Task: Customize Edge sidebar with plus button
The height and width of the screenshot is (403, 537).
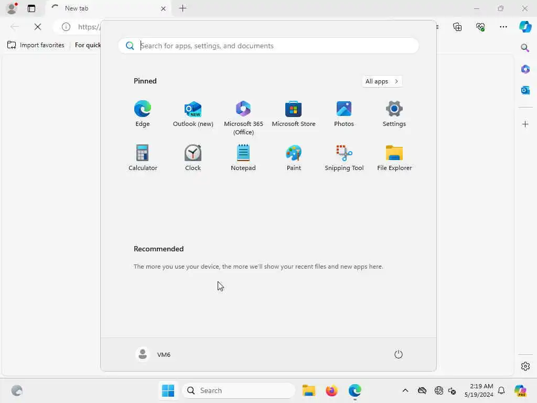Action: click(x=525, y=124)
